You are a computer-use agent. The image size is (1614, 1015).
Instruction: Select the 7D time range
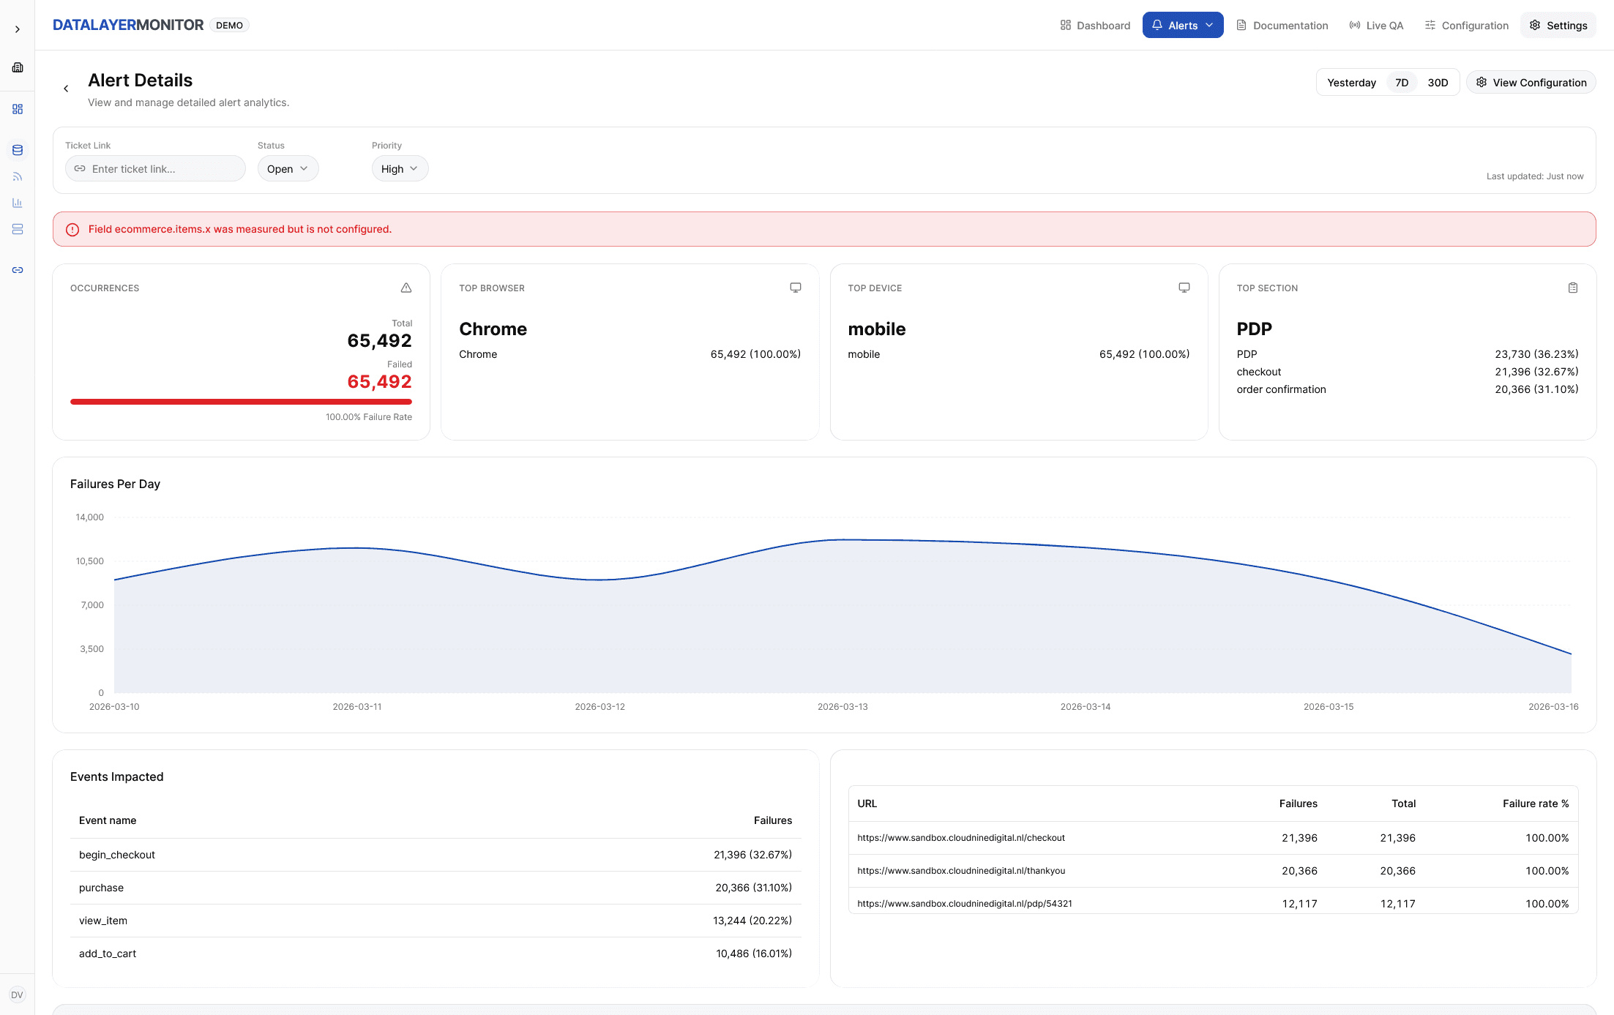click(1402, 83)
